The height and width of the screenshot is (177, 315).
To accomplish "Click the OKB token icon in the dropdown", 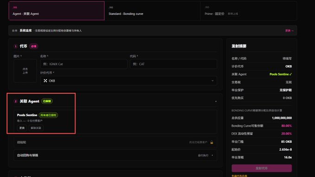I will pos(45,81).
